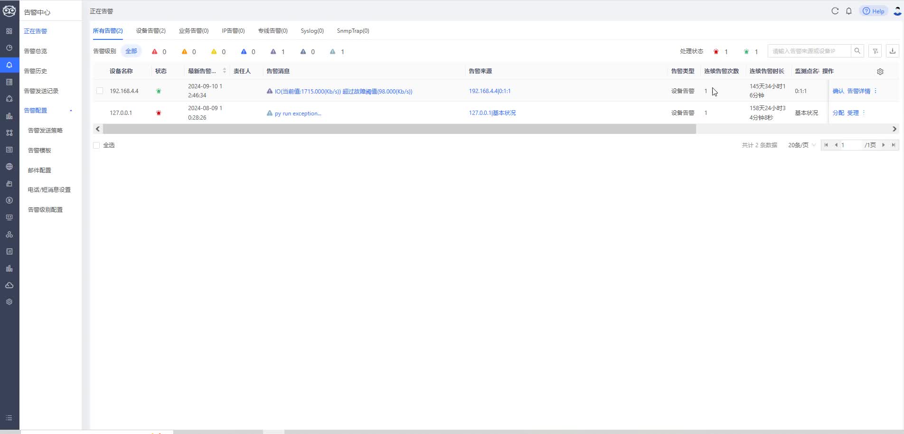Collapse the 告警配置 menu section
Viewport: 904px width, 434px height.
(71, 111)
